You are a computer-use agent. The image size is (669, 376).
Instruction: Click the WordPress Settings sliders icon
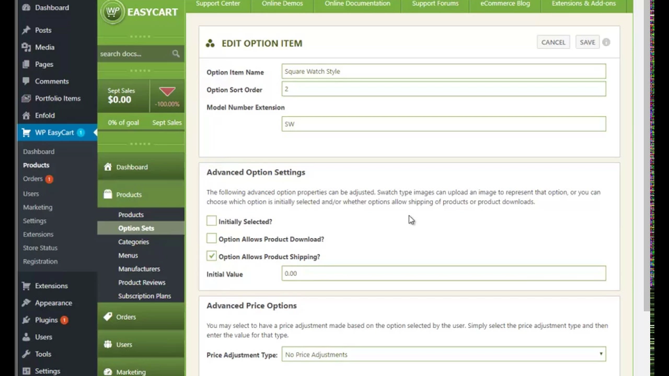[26, 371]
